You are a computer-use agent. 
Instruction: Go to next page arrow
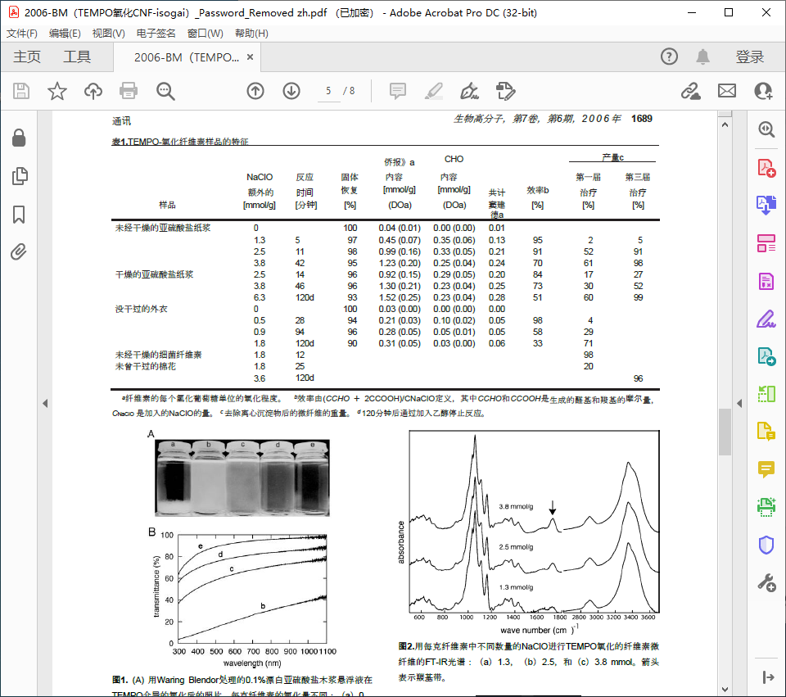[291, 91]
